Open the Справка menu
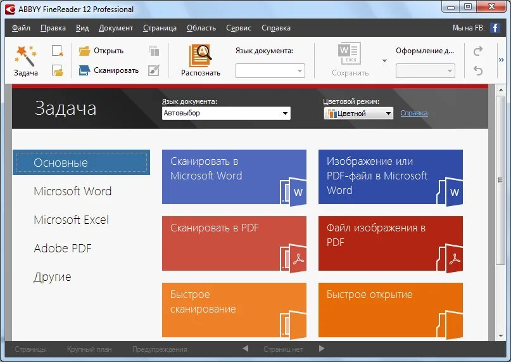The width and height of the screenshot is (511, 362). pyautogui.click(x=275, y=28)
